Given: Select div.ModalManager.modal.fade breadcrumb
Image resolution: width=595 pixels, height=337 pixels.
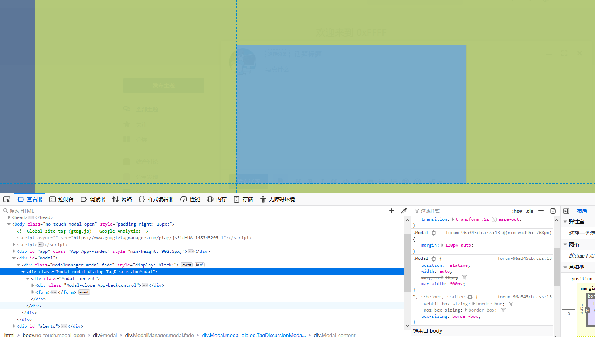Looking at the screenshot, I should [159, 335].
